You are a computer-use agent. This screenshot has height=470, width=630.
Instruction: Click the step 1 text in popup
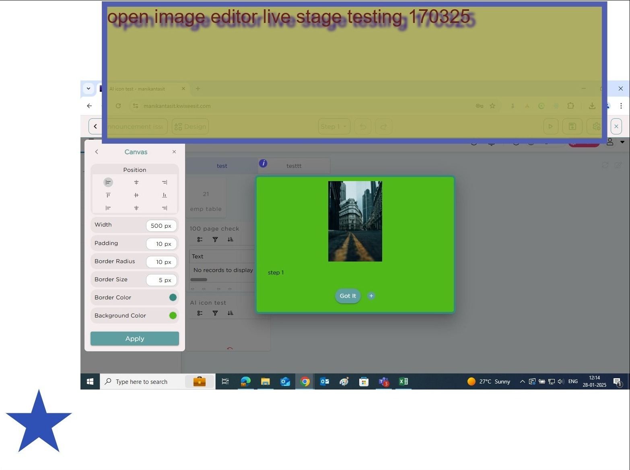pos(276,272)
